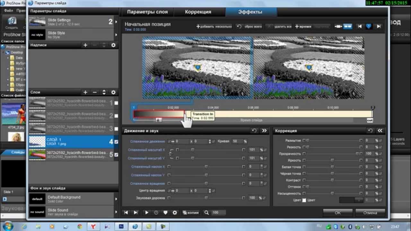Jump to next keyframe at top right
Screen dimensions: 411x231
379,27
